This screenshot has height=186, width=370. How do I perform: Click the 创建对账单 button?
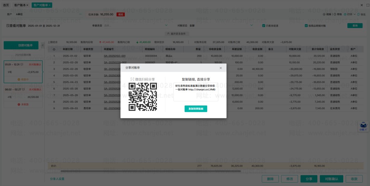(21, 45)
